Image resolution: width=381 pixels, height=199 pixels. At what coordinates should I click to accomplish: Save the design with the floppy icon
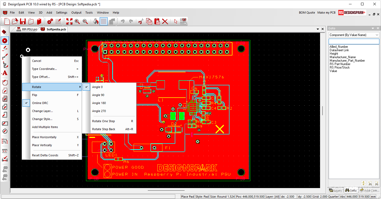click(23, 21)
